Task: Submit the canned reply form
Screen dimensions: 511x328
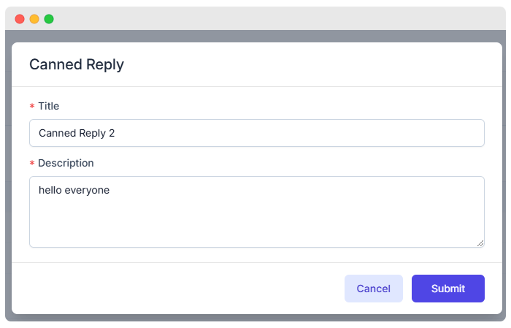Action: tap(447, 289)
